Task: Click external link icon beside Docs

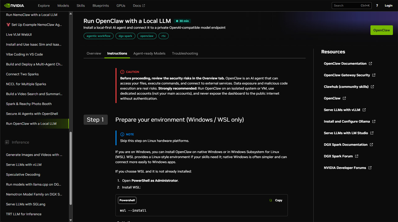Action: point(143,6)
